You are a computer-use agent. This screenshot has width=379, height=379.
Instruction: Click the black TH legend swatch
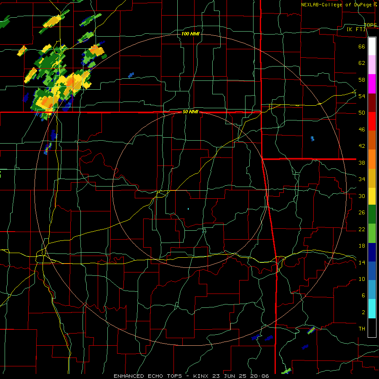[372, 328]
